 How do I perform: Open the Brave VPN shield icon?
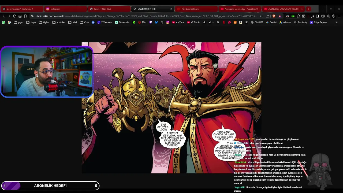(334, 16)
